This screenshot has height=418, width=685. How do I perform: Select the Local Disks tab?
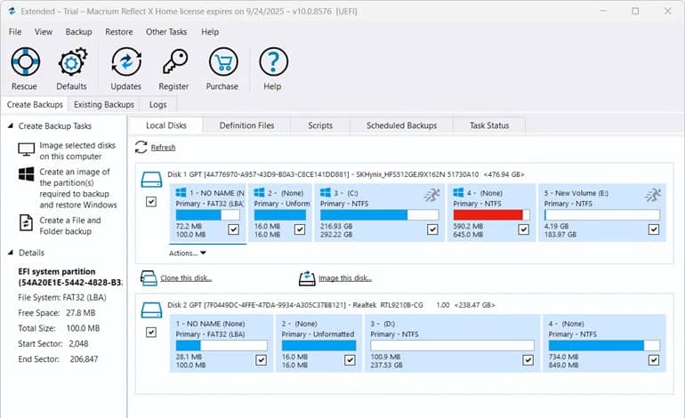click(x=166, y=125)
